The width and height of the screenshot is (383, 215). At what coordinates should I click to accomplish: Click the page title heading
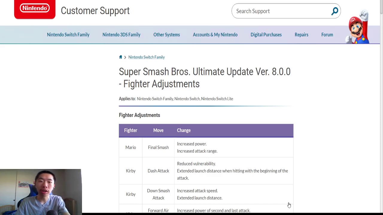[205, 78]
